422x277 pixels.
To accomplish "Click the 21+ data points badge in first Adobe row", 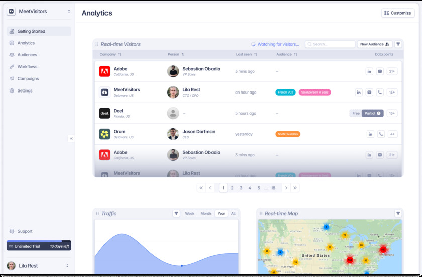I will (x=392, y=71).
